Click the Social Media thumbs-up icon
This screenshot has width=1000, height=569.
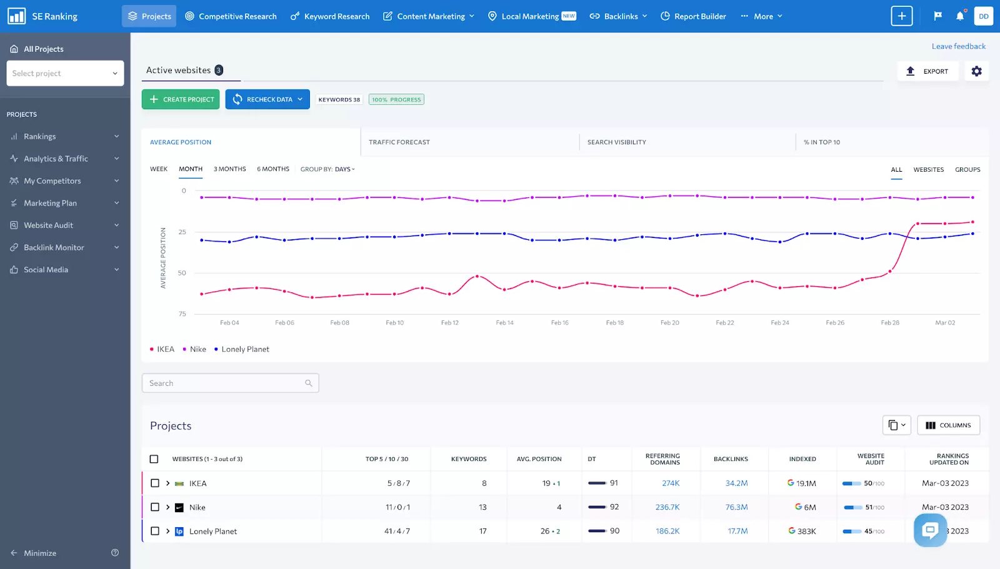coord(14,270)
